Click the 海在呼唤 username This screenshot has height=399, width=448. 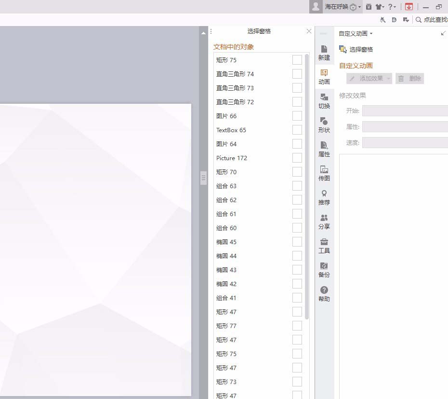[336, 7]
